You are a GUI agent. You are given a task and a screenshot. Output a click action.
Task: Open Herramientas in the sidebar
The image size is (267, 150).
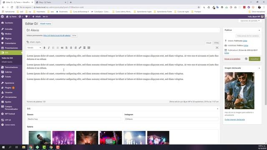pyautogui.click(x=11, y=97)
